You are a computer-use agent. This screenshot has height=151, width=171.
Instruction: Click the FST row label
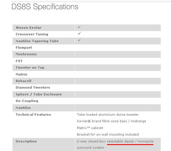19,61
